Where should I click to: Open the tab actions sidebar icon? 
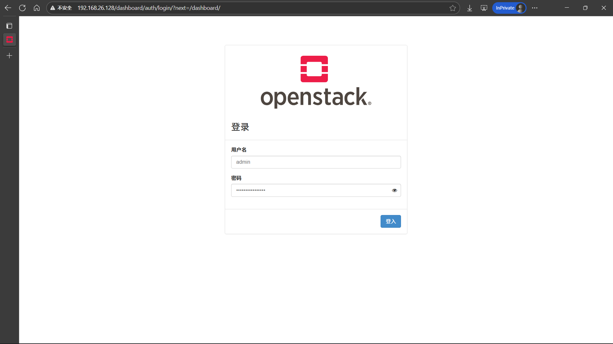(x=9, y=26)
